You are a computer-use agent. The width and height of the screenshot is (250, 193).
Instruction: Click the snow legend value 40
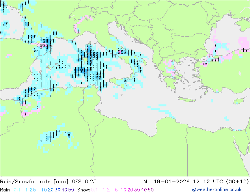click(144, 190)
